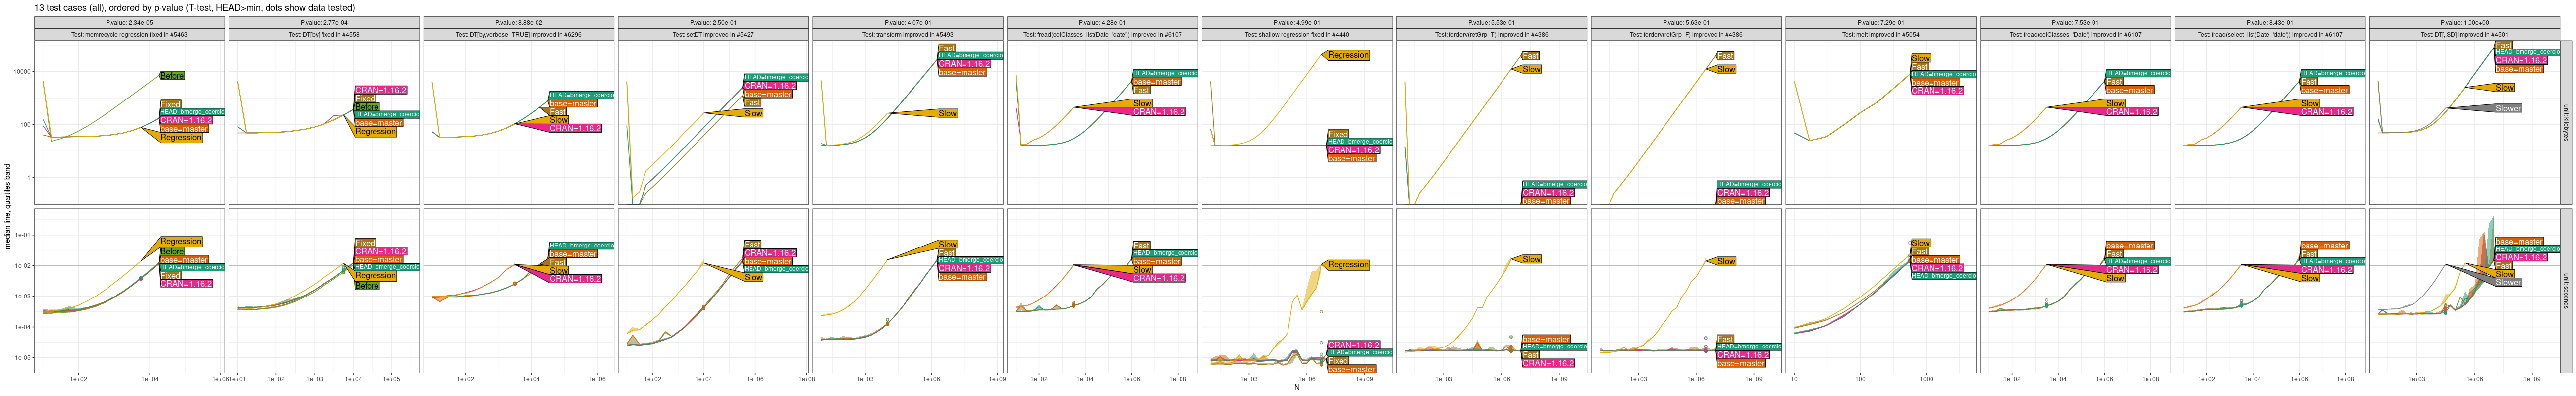
Task: Click the 'Slow' label in forderv(retGrp=T) seconds panel
Action: coord(1532,260)
